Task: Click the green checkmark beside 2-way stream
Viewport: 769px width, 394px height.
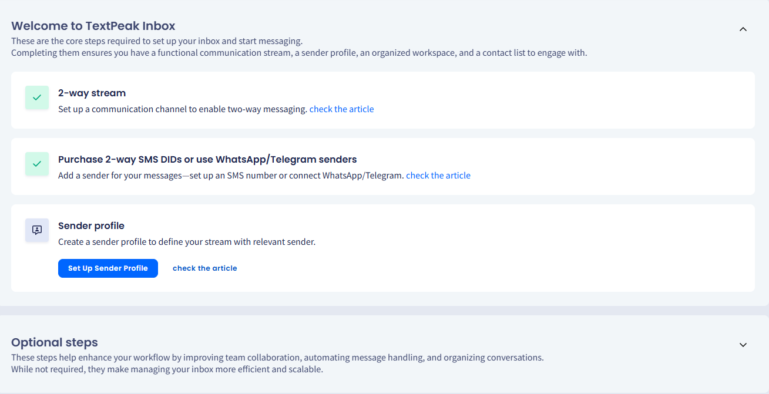Action: (37, 97)
